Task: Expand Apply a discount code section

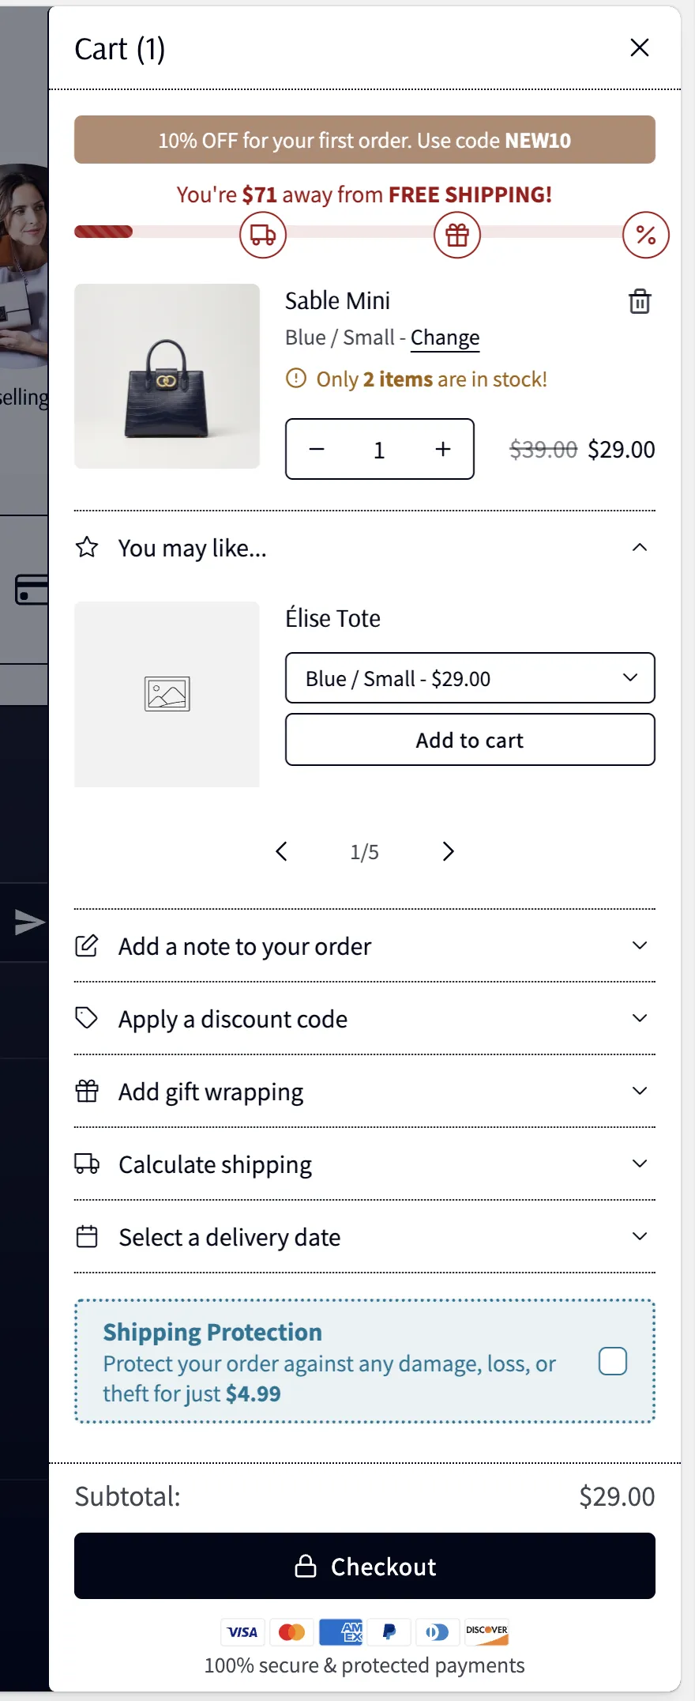Action: point(364,1019)
